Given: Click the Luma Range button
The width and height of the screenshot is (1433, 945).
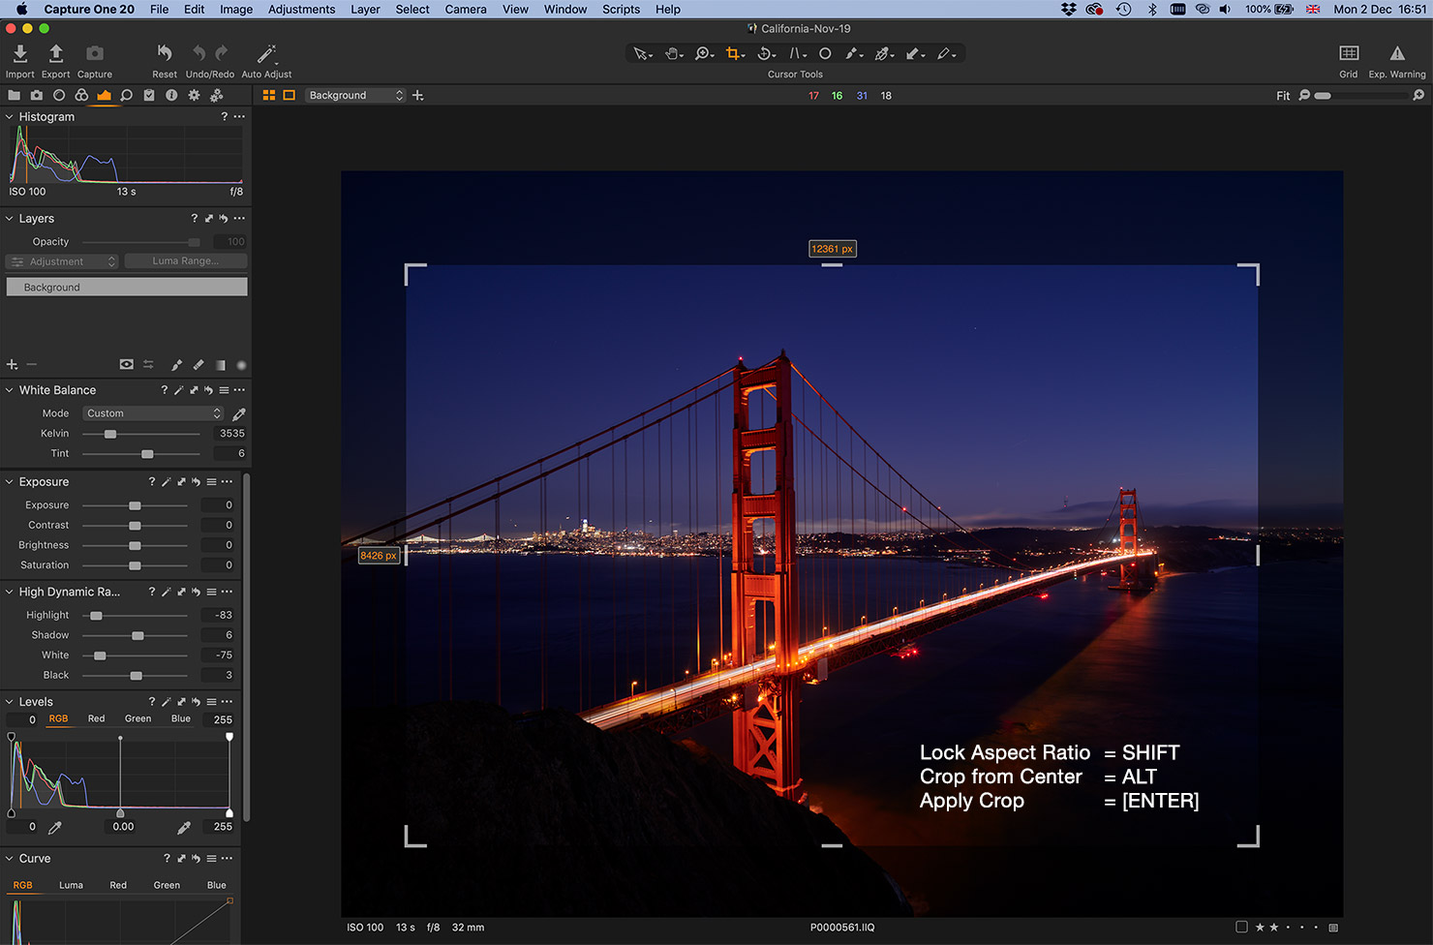Looking at the screenshot, I should [186, 261].
